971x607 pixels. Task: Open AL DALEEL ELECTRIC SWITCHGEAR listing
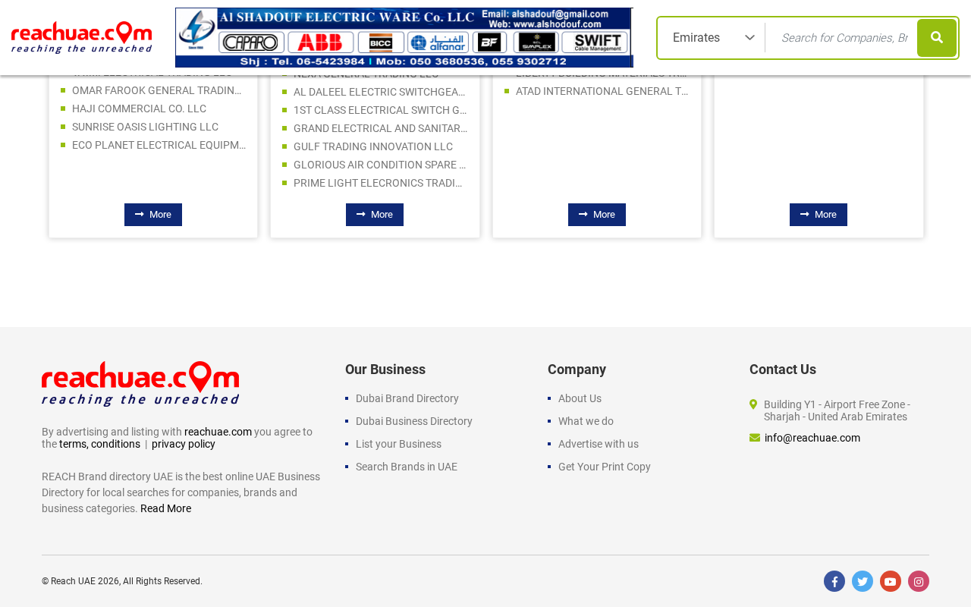point(380,92)
